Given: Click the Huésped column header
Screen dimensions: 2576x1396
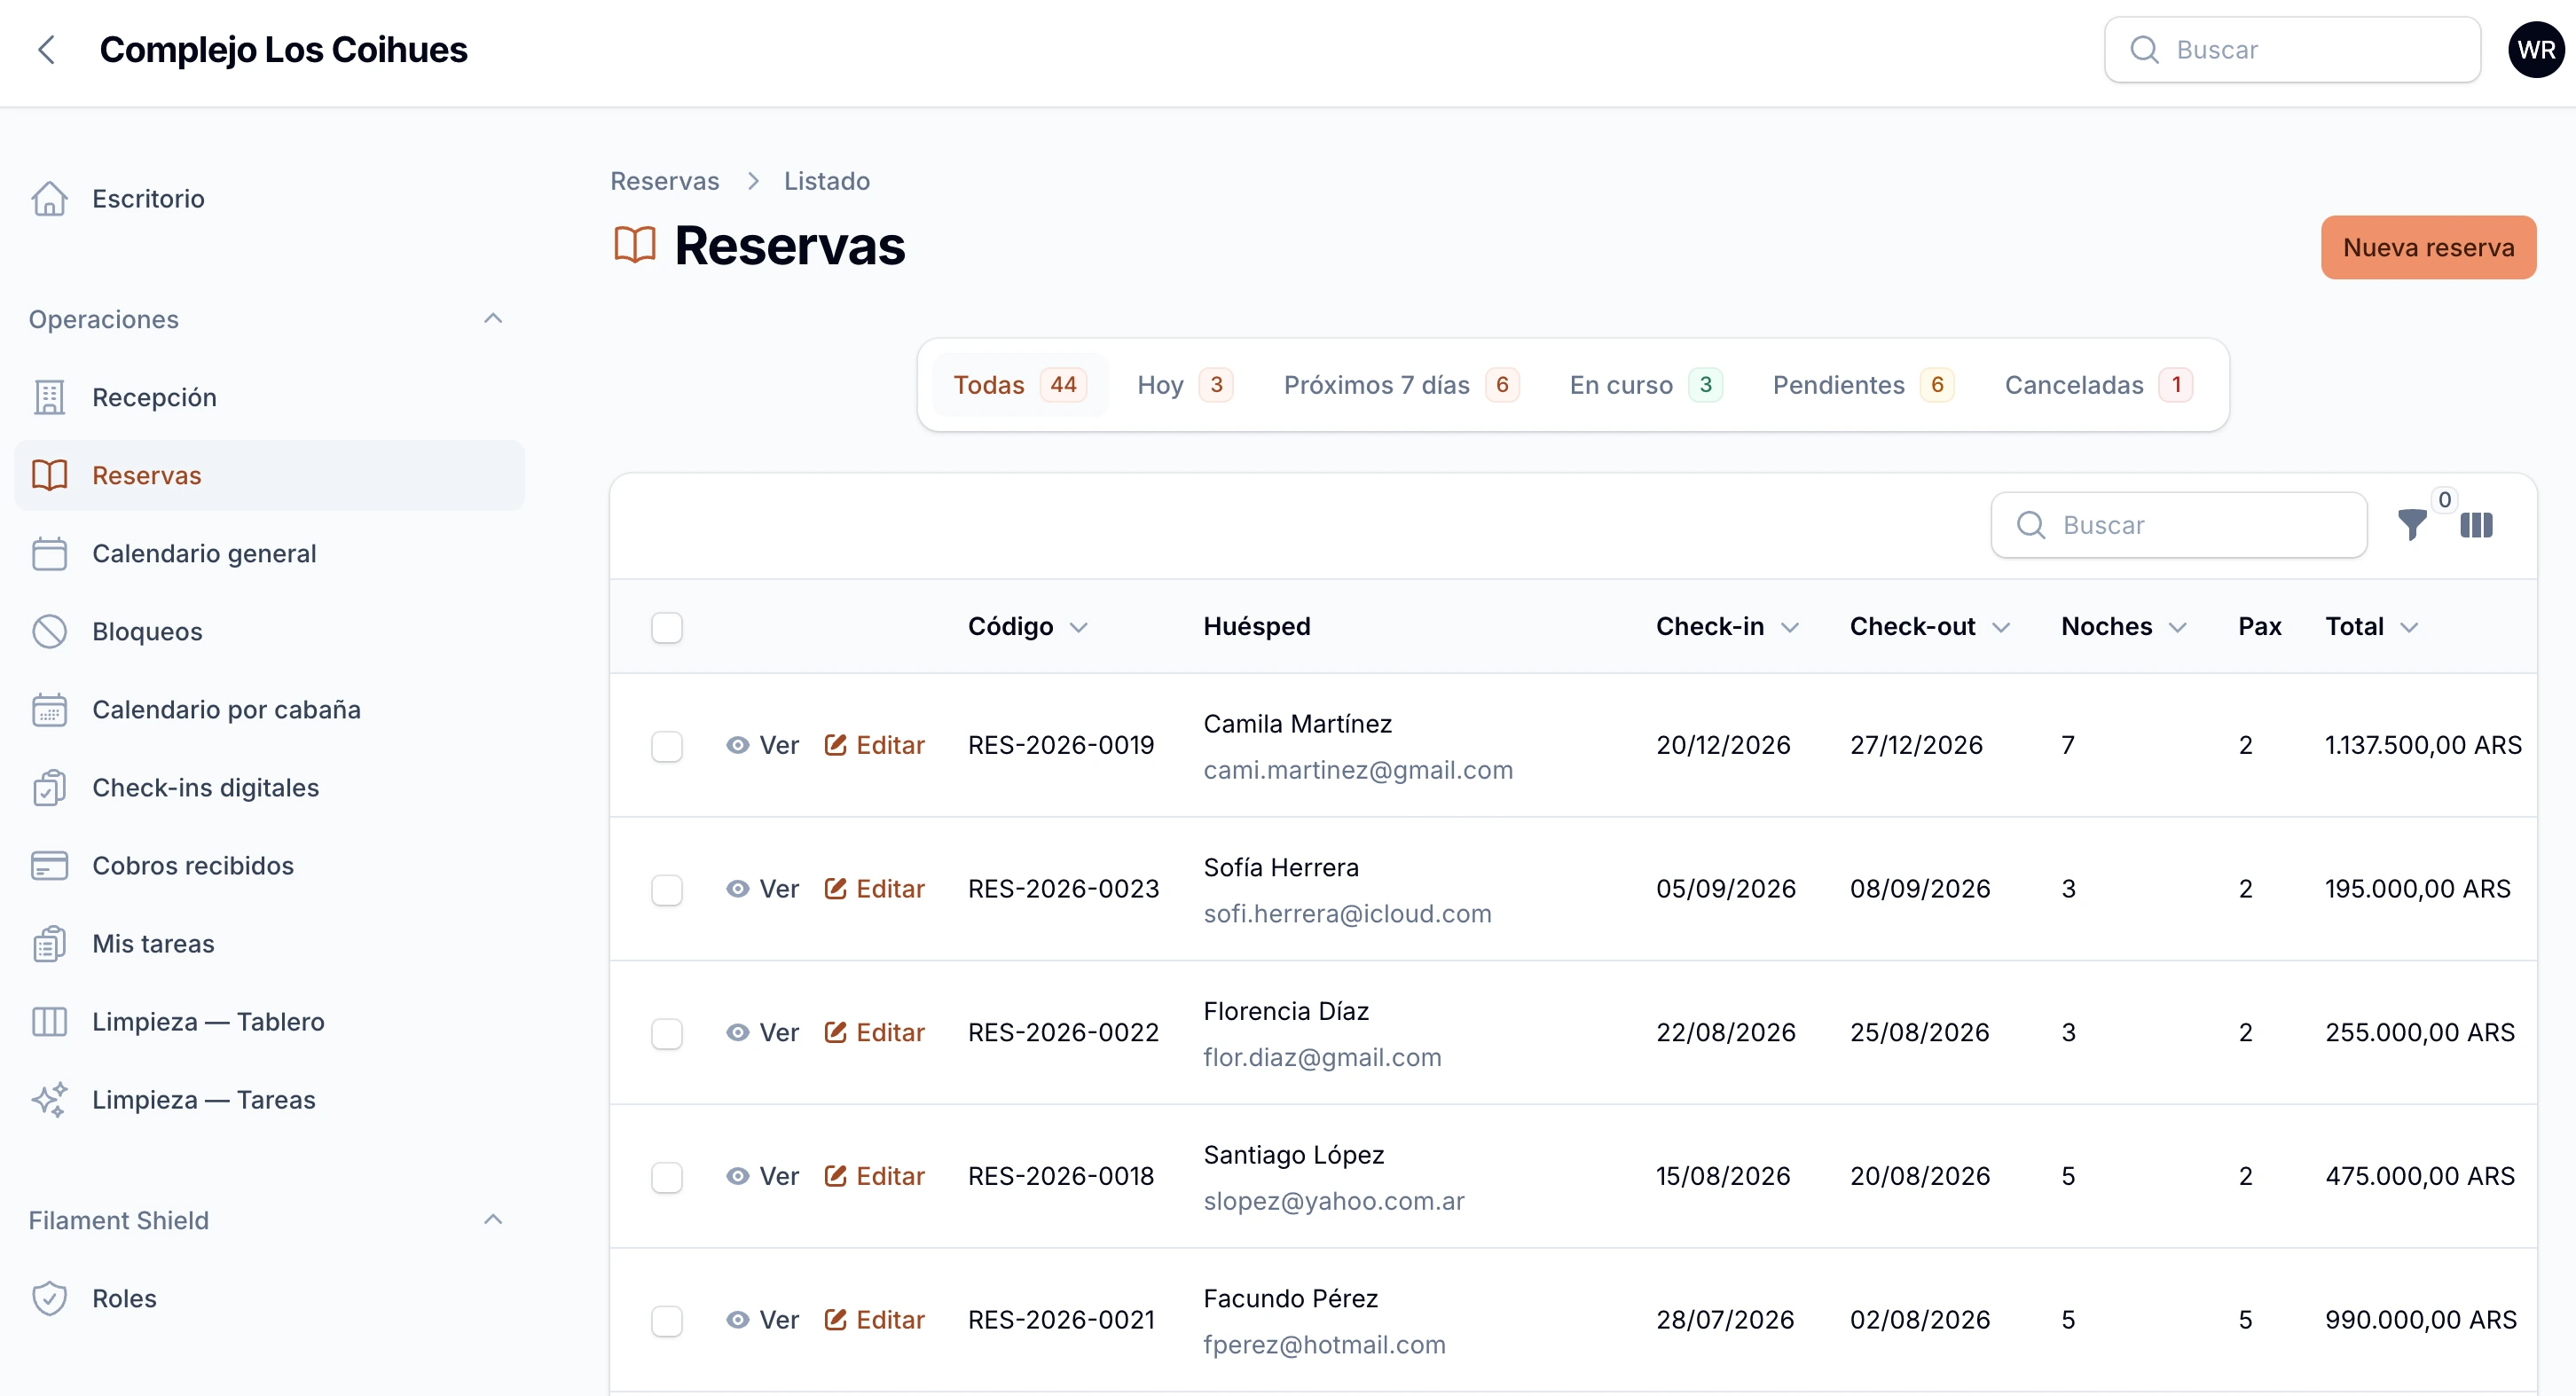Looking at the screenshot, I should tap(1257, 627).
